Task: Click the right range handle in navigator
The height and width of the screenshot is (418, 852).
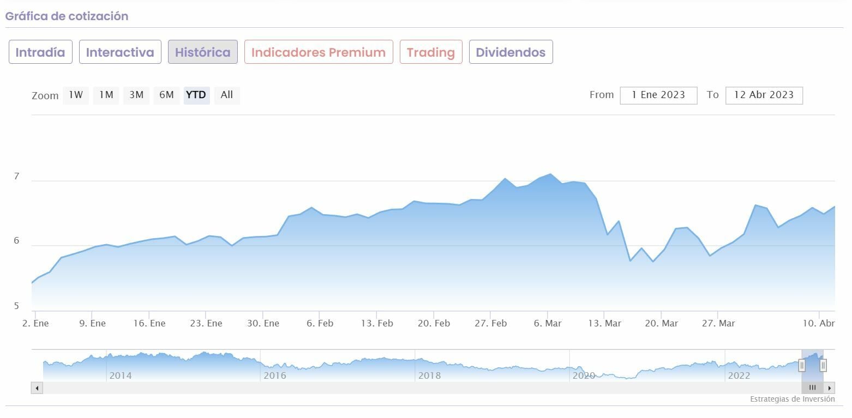Action: 823,365
